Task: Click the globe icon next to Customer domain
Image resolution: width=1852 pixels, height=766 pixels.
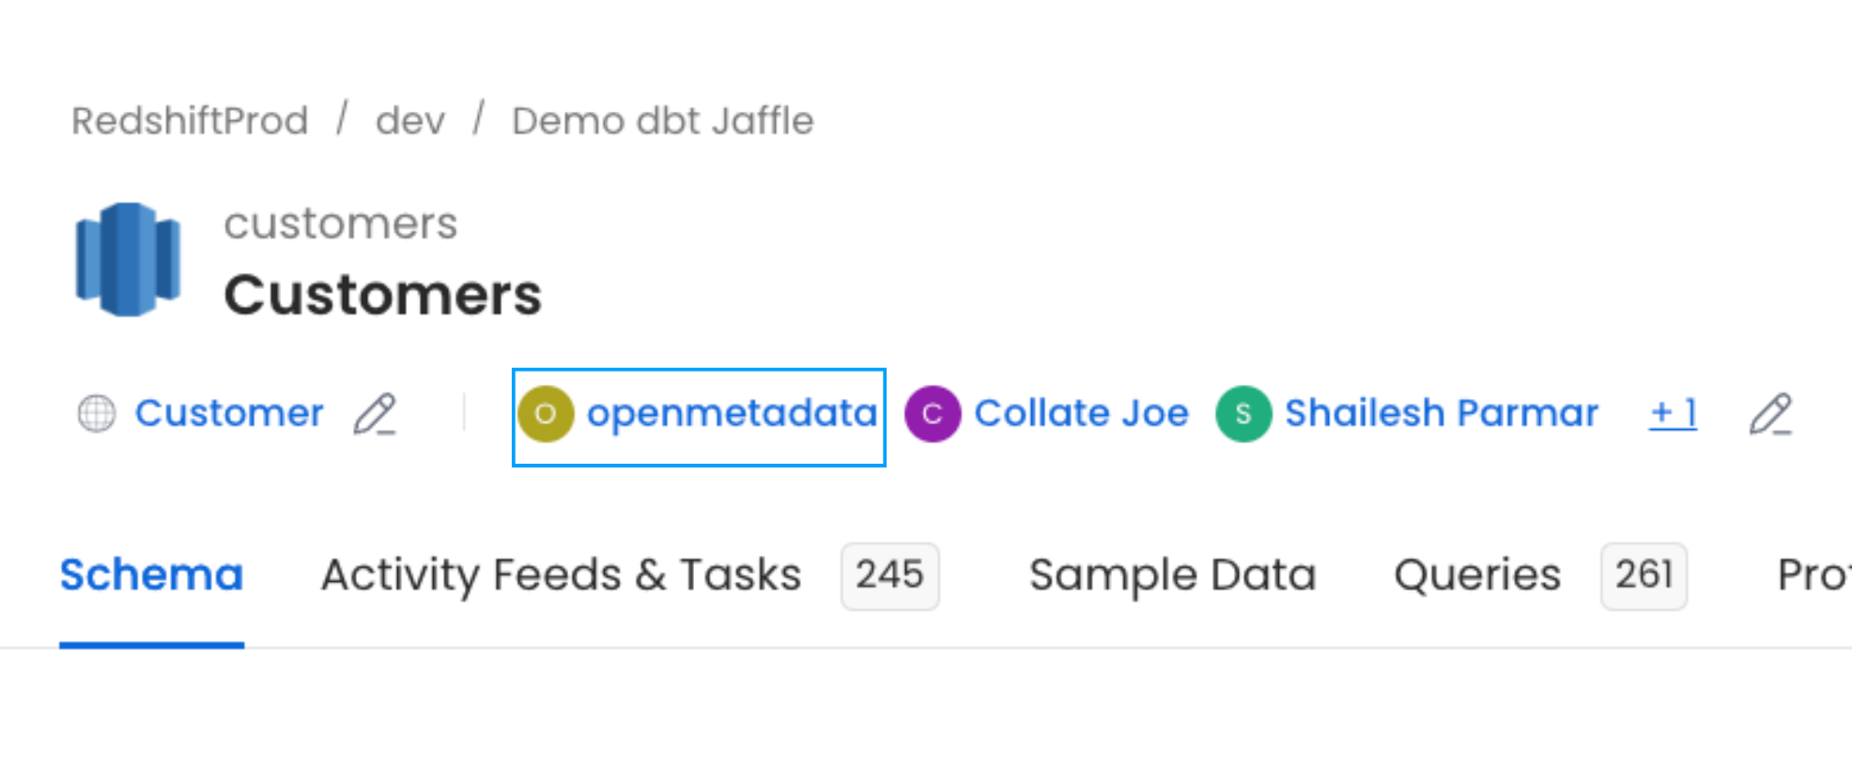Action: tap(97, 413)
